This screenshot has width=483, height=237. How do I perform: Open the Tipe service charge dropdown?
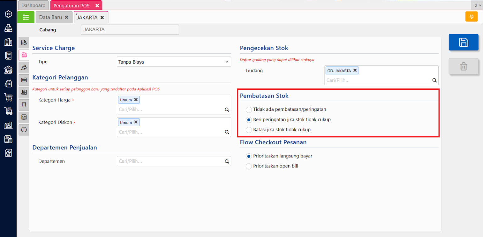(x=174, y=62)
